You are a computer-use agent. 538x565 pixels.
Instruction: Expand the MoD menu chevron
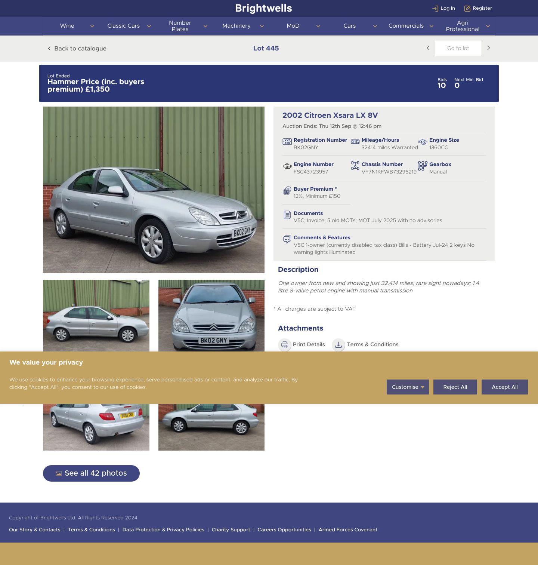point(318,26)
